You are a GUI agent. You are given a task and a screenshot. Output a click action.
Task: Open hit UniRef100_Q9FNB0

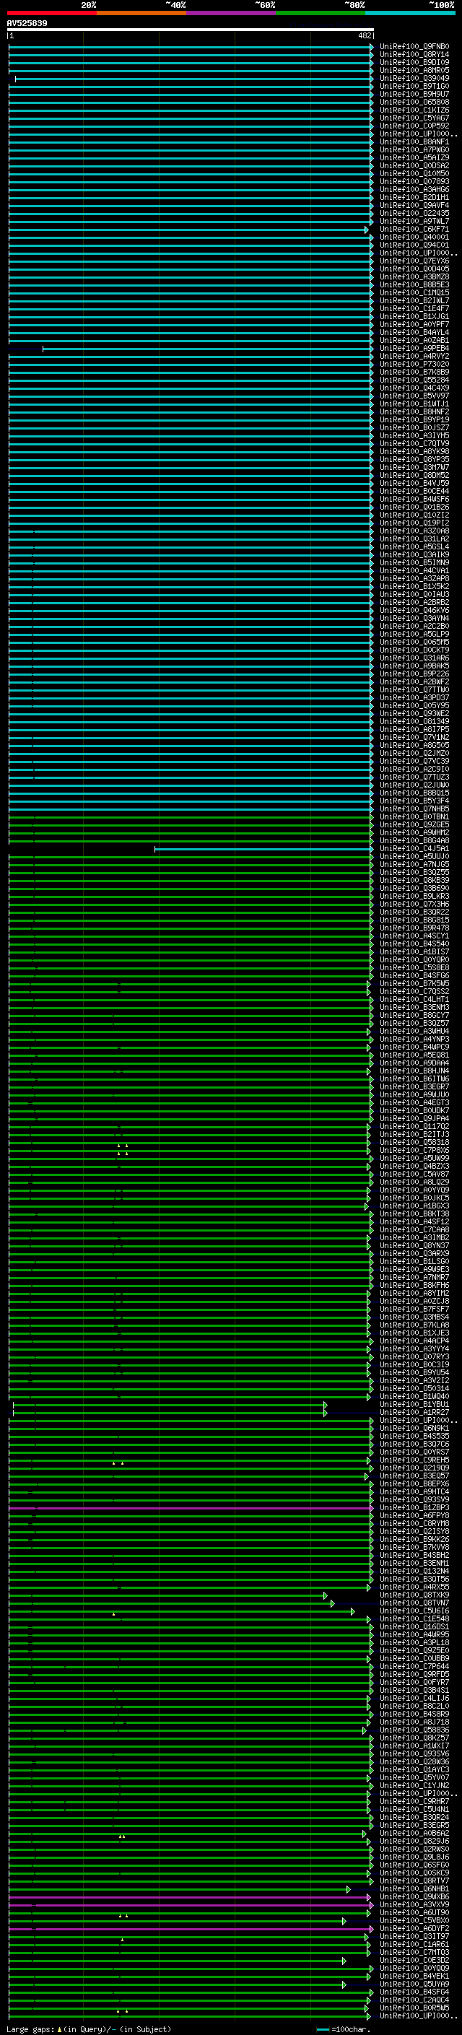click(414, 47)
